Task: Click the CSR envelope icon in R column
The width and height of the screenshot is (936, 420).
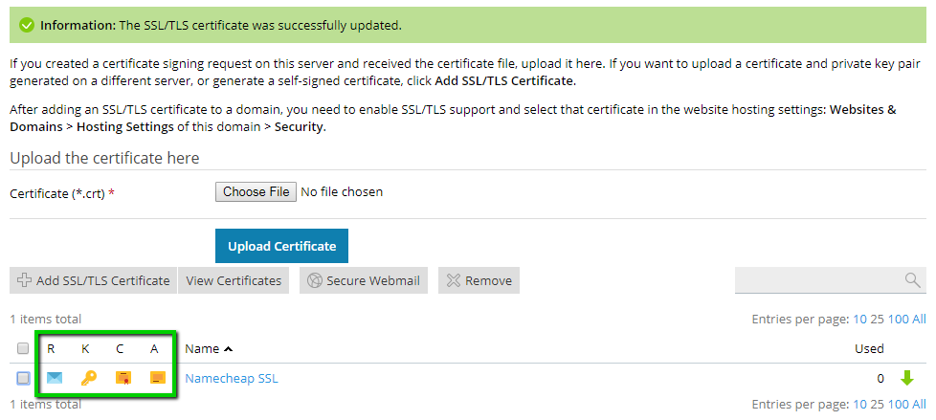Action: pos(55,378)
